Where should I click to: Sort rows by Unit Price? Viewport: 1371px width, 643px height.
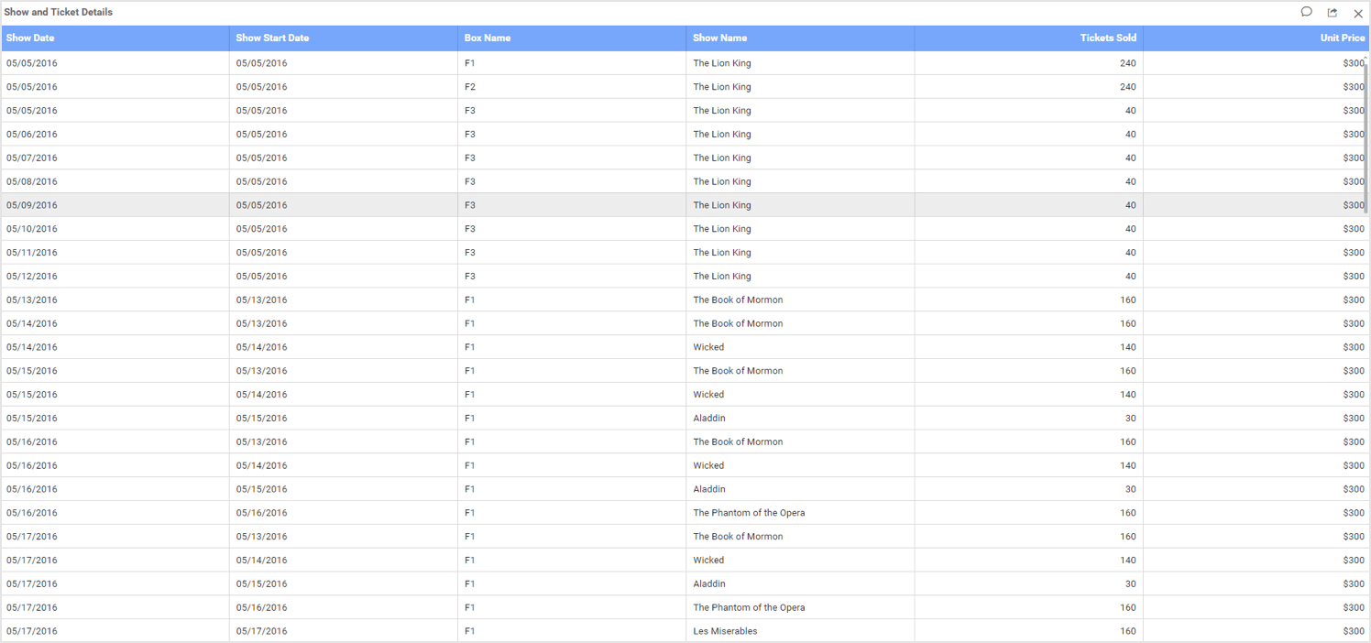pos(1343,38)
